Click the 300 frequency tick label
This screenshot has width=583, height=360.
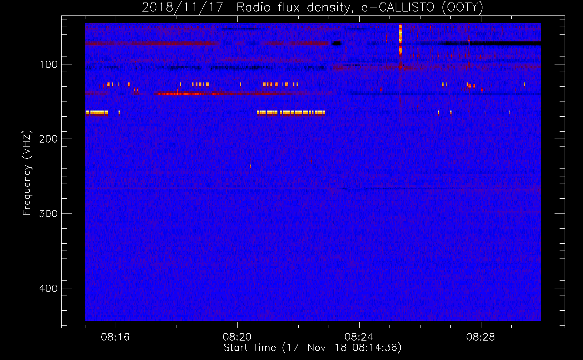[x=48, y=213]
